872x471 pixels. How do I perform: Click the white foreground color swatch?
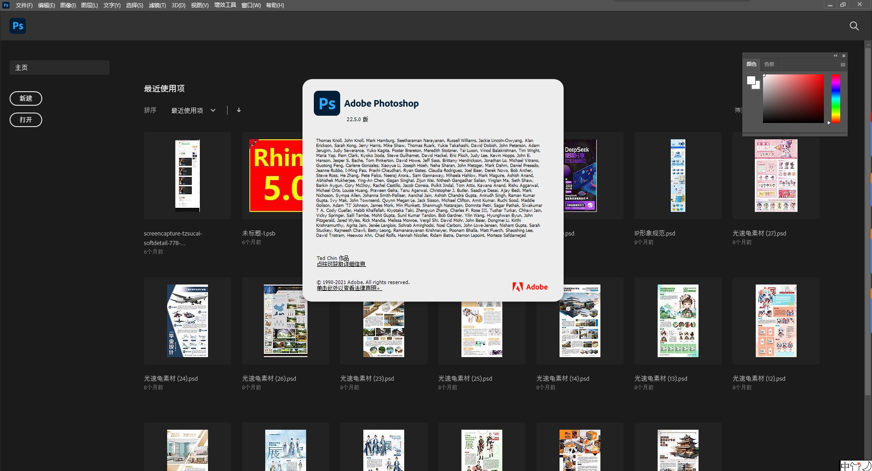(751, 80)
